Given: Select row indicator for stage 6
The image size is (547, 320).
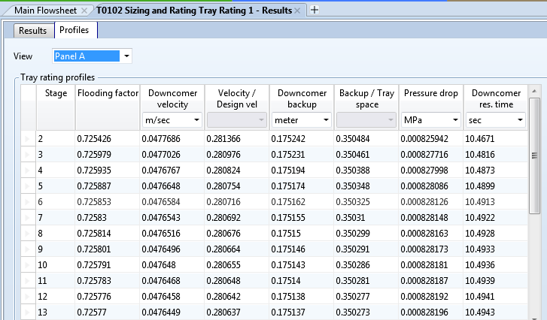Looking at the screenshot, I should point(29,202).
